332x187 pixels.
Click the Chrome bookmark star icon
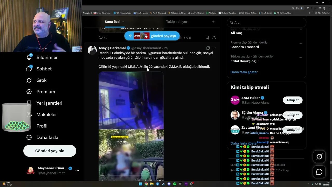(301, 8)
